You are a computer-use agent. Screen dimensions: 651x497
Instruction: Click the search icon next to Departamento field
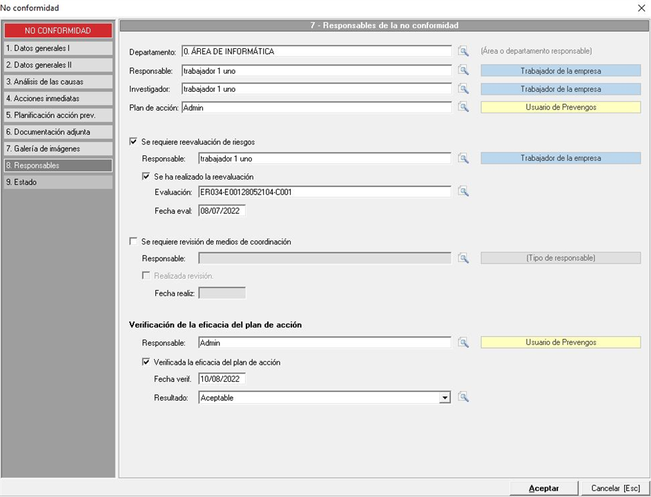tap(463, 51)
